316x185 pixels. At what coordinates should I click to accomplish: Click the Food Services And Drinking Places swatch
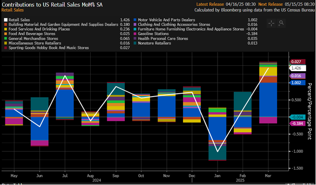click(6, 29)
